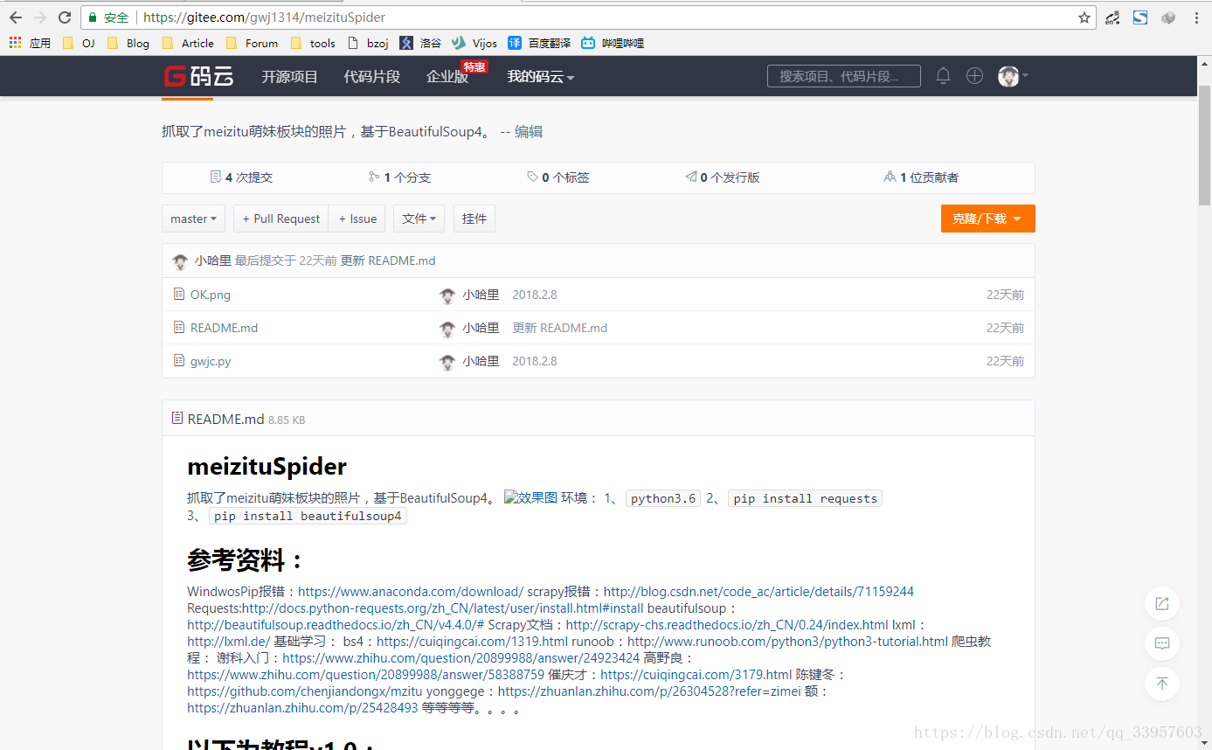Expand the 文件 dropdown
The width and height of the screenshot is (1212, 750).
pyautogui.click(x=419, y=219)
